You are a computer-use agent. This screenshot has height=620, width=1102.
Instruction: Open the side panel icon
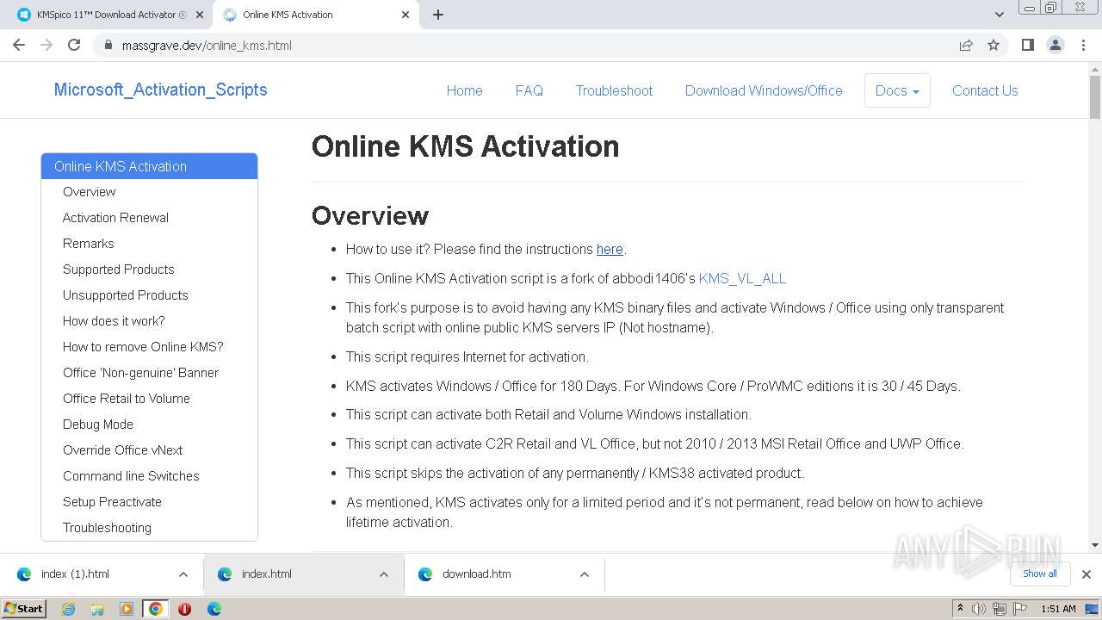tap(1028, 45)
